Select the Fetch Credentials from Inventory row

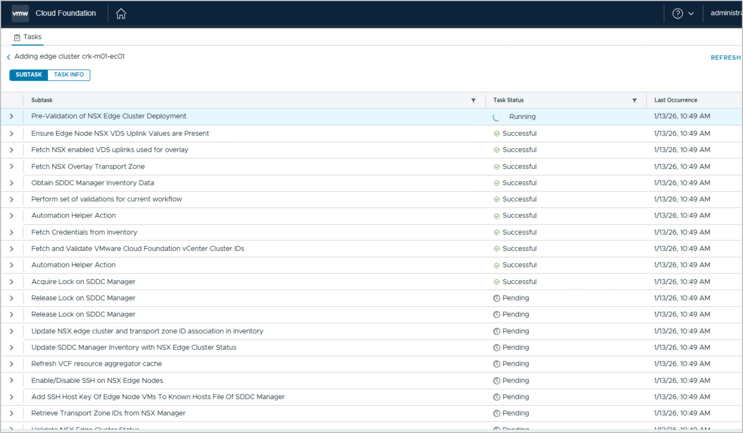point(84,232)
